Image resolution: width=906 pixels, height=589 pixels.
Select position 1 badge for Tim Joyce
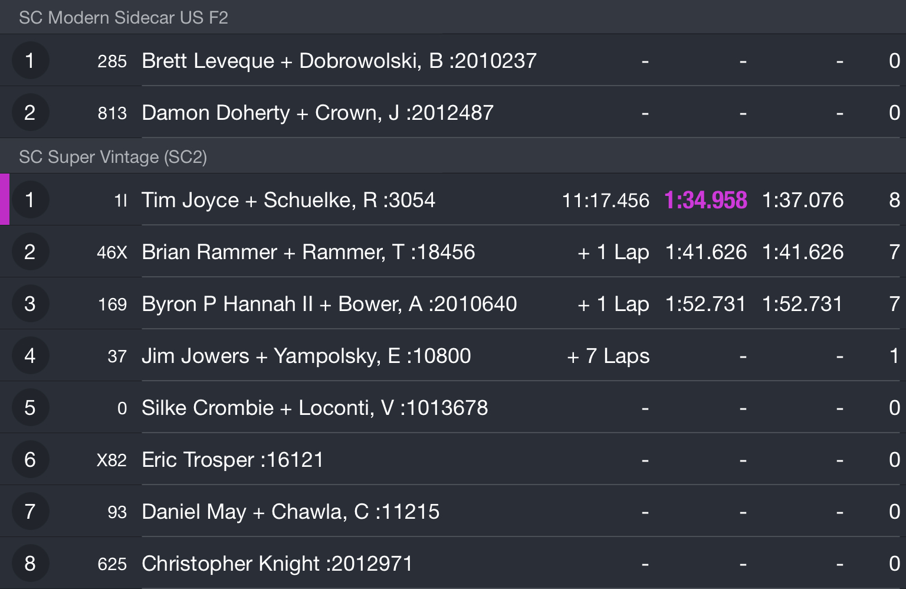[x=30, y=200]
